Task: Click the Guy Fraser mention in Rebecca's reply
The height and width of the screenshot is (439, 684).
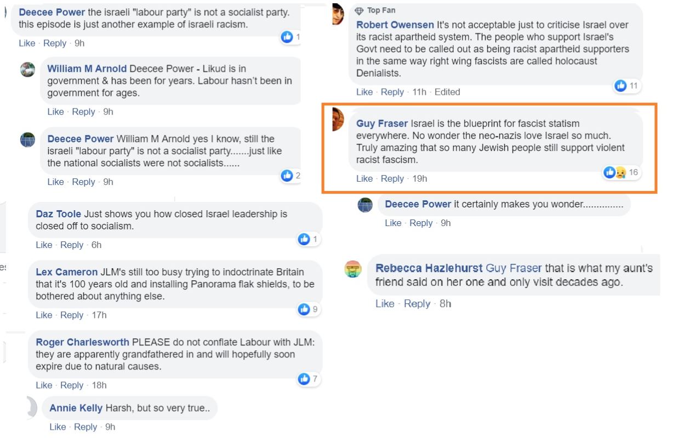Action: [x=514, y=268]
